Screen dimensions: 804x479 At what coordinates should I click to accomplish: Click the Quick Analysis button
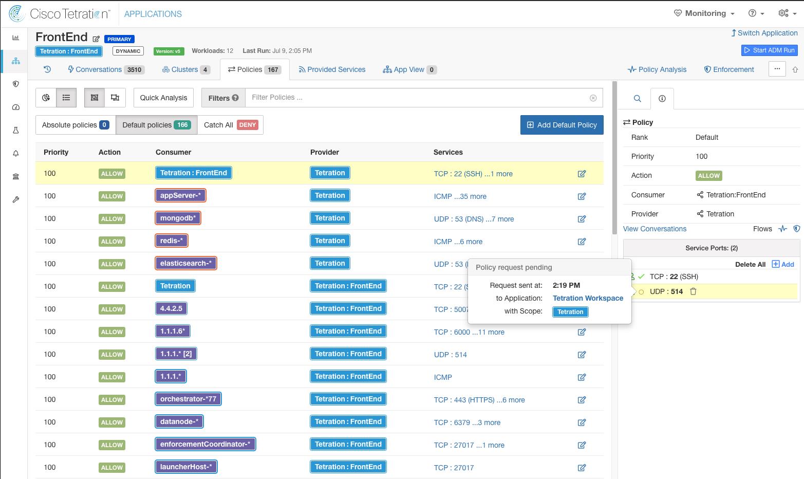click(163, 98)
